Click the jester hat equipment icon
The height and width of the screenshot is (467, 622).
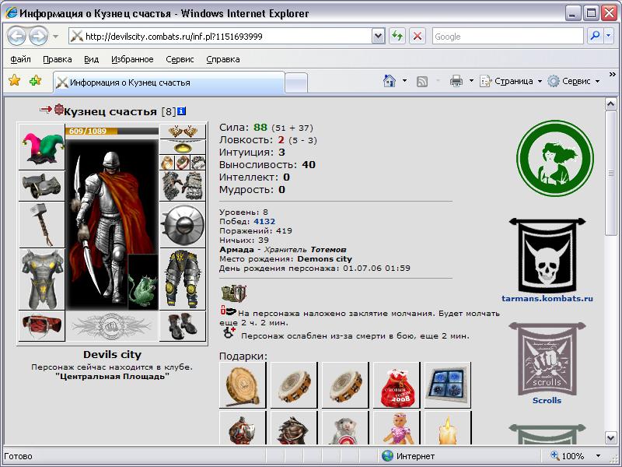[x=42, y=147]
